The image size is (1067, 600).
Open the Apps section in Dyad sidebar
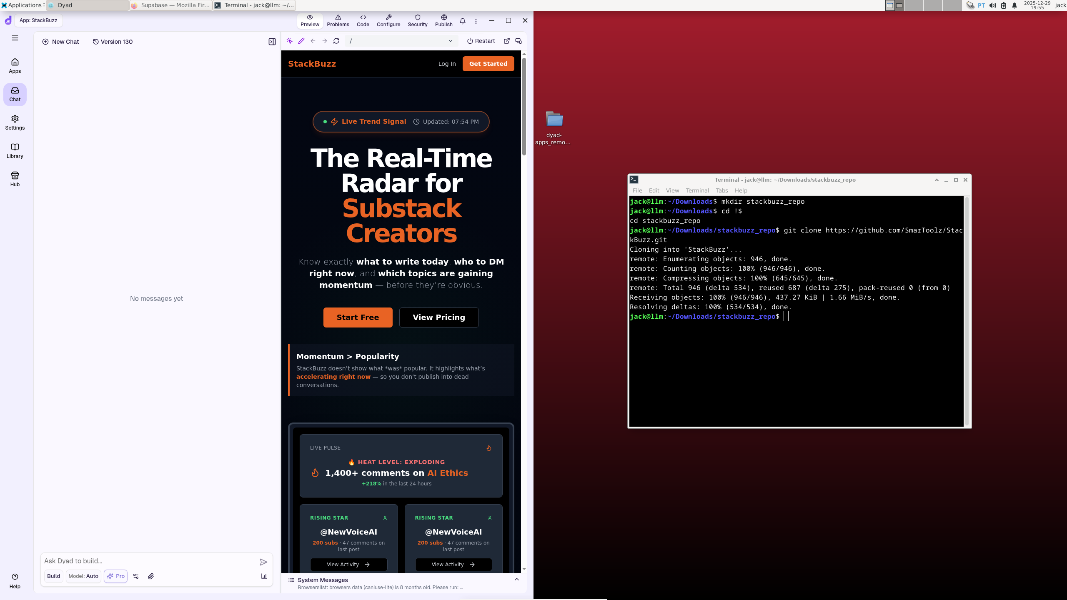15,66
